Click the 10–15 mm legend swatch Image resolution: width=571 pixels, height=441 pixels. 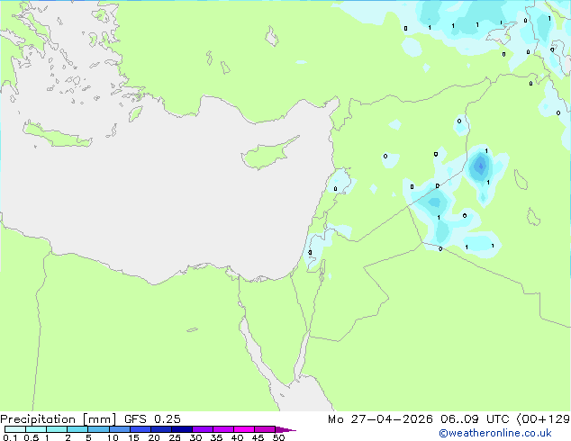(x=120, y=429)
